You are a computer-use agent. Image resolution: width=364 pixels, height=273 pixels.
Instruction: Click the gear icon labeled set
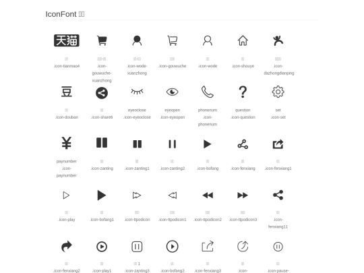tap(278, 92)
